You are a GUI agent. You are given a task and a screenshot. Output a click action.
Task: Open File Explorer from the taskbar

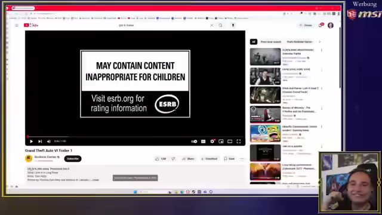click(x=176, y=192)
